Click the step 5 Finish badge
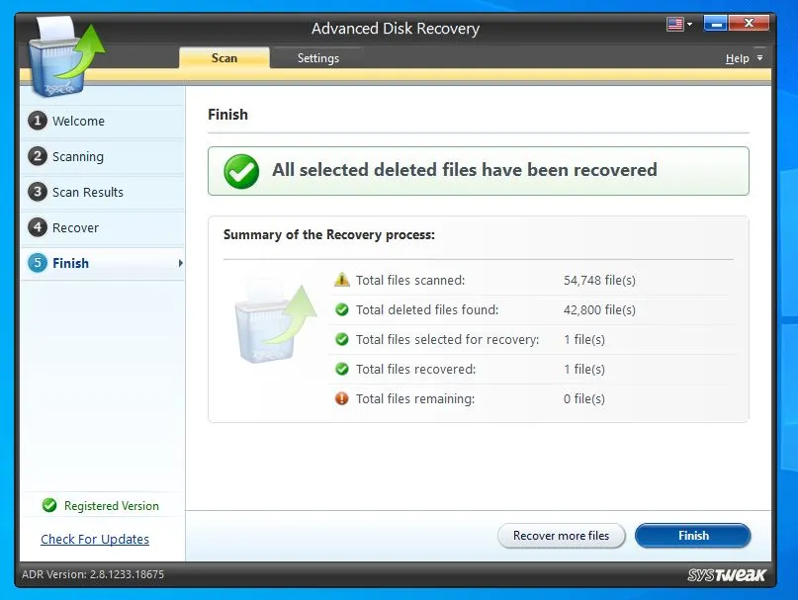The image size is (798, 600). click(x=38, y=263)
